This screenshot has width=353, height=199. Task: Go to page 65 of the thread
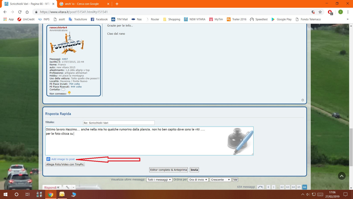pyautogui.click(x=299, y=187)
